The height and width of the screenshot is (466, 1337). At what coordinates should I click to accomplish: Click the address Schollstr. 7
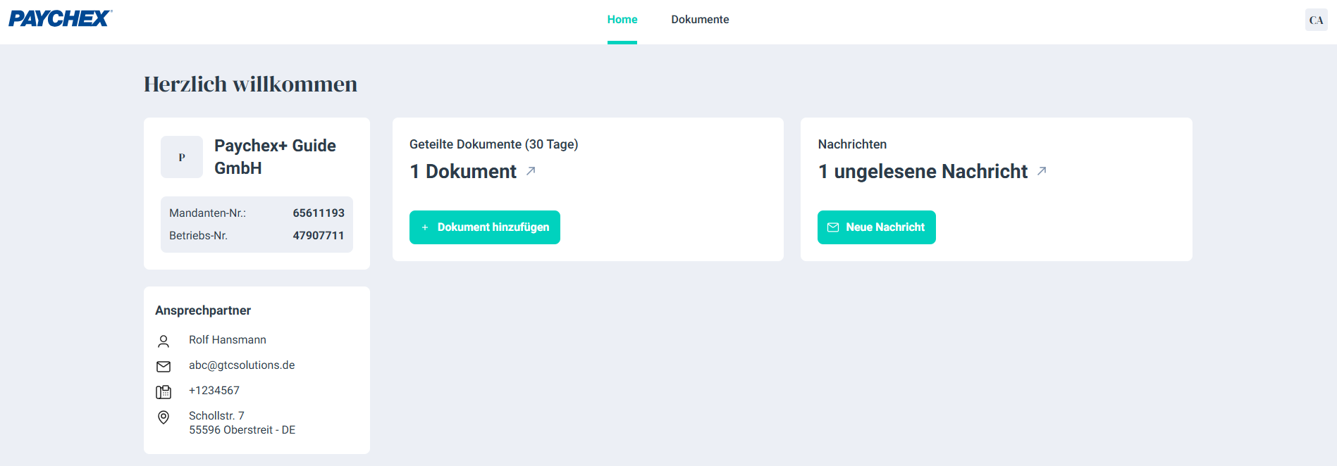coord(216,416)
